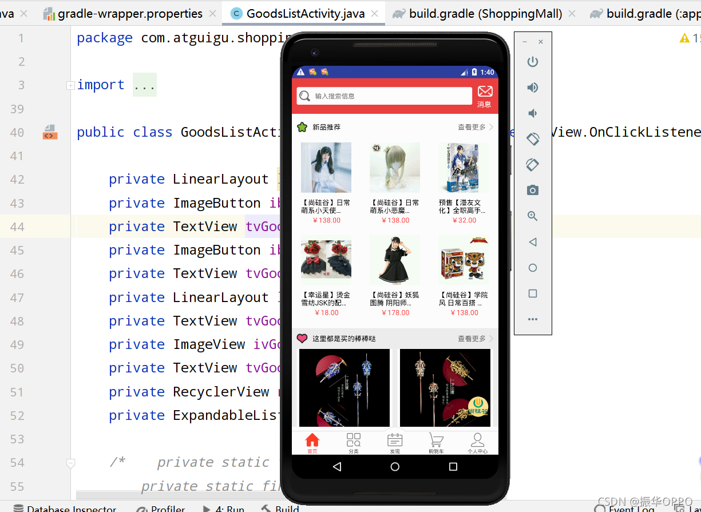Open 查看更多 in the 这里都是买的棒棒哒 section
This screenshot has height=512, width=701.
475,339
